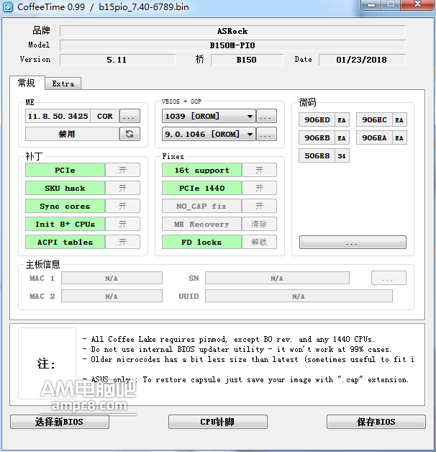Click the COR ME type label
Image resolution: width=436 pixels, height=452 pixels.
105,116
